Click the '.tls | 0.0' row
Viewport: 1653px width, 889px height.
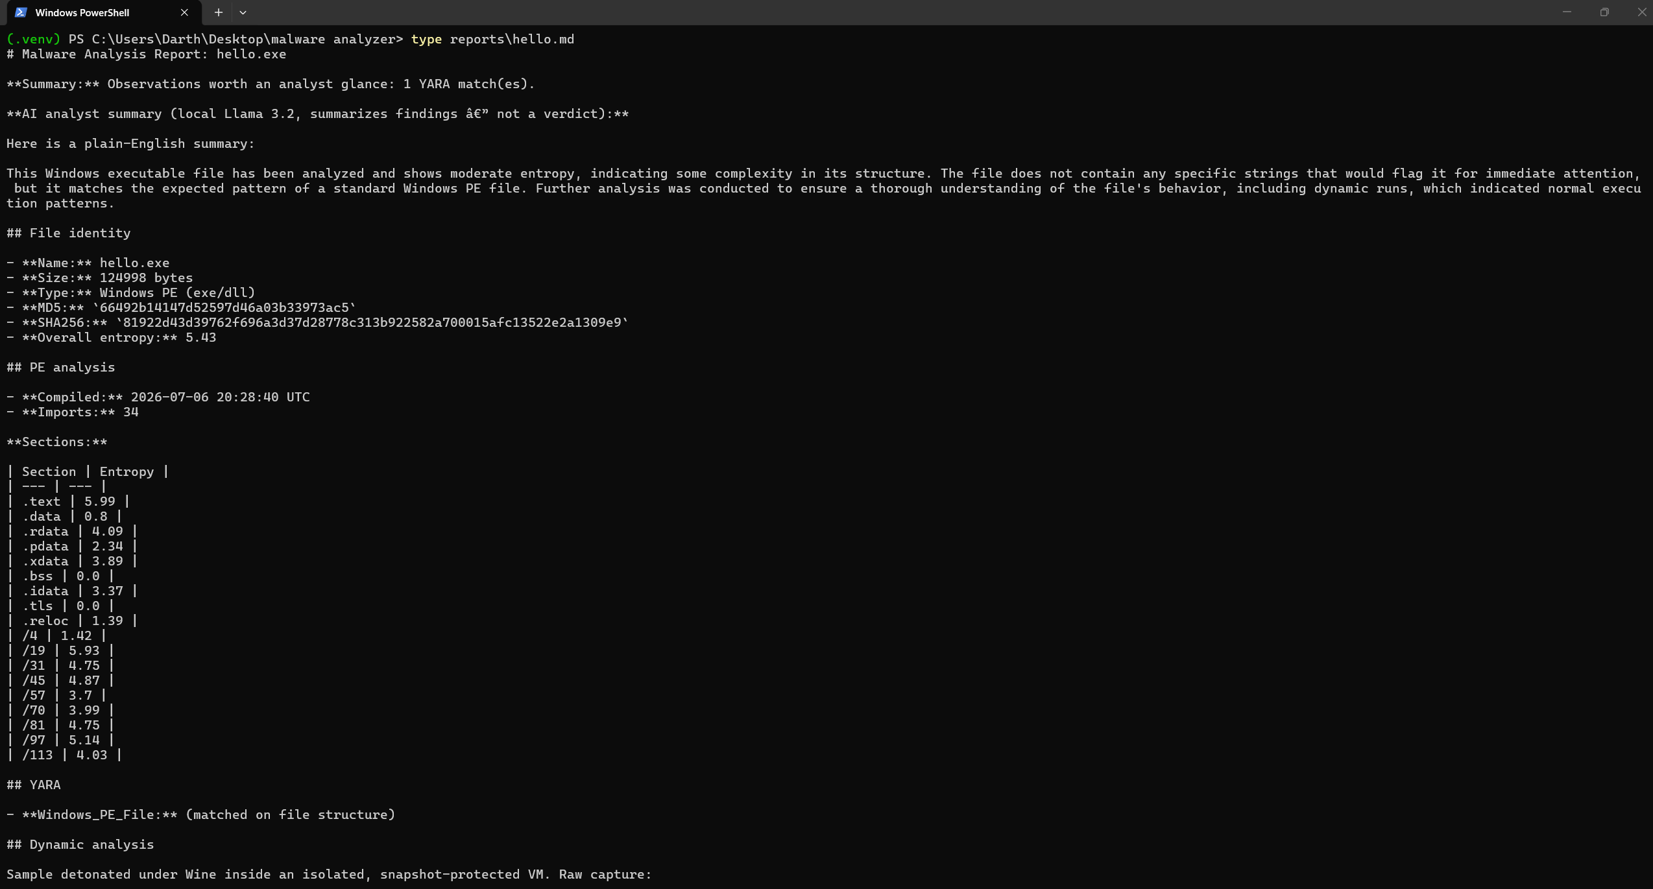pos(61,606)
